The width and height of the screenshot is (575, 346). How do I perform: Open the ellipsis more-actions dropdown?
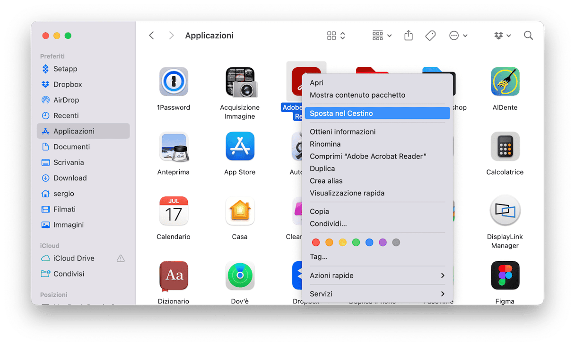[458, 35]
